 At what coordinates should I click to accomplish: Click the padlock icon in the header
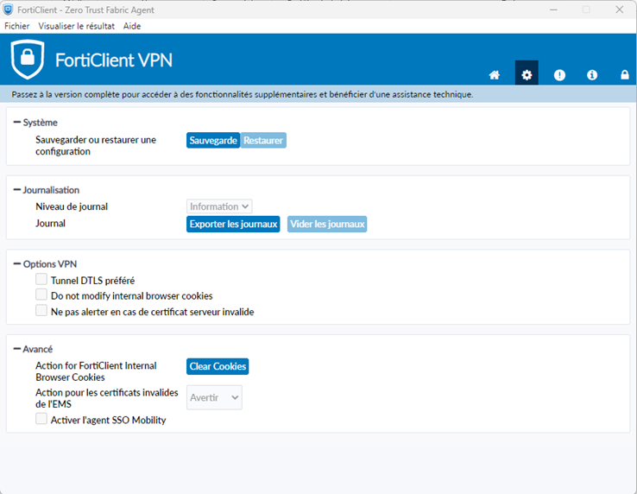(624, 75)
